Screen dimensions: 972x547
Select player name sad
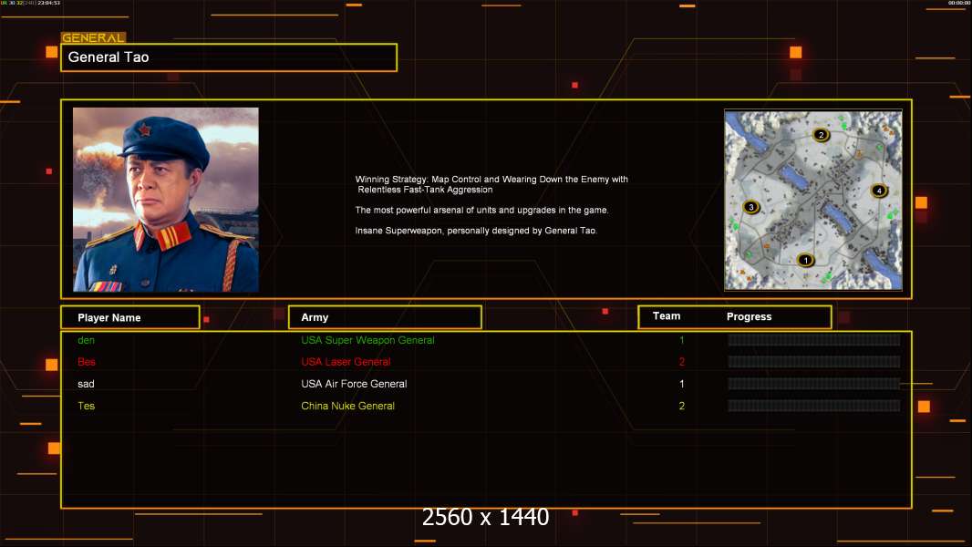(x=86, y=384)
